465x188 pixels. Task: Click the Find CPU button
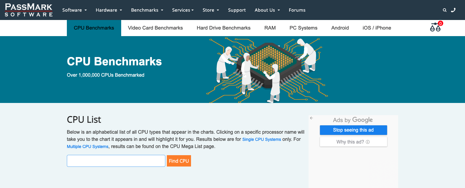[x=179, y=161]
